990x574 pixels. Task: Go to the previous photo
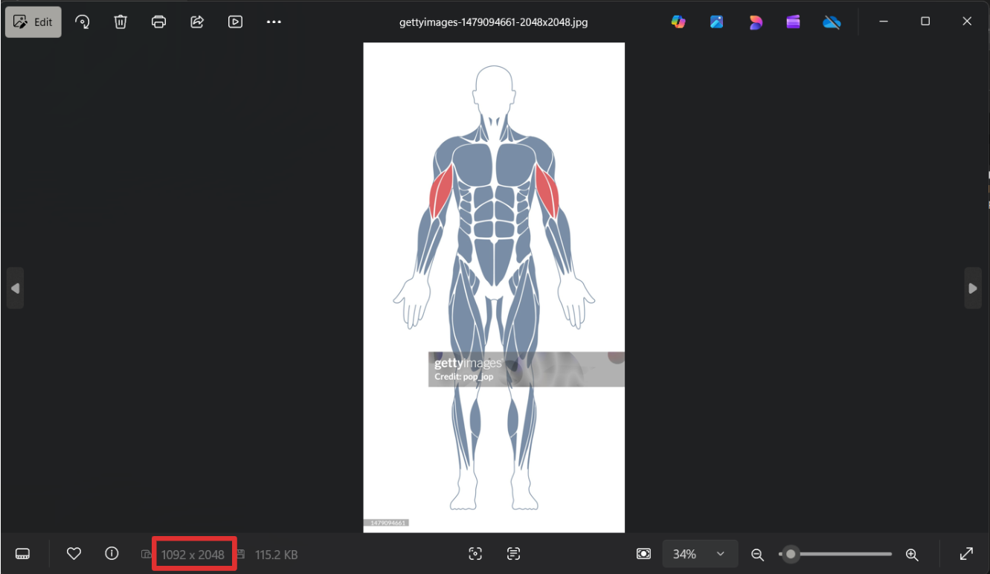tap(15, 288)
